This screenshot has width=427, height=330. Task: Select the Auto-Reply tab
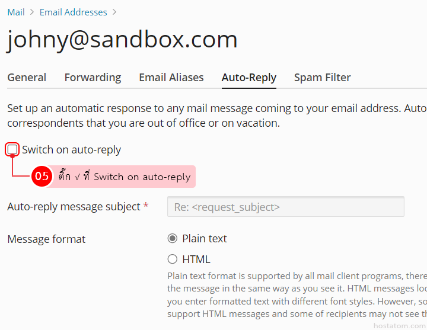point(249,78)
